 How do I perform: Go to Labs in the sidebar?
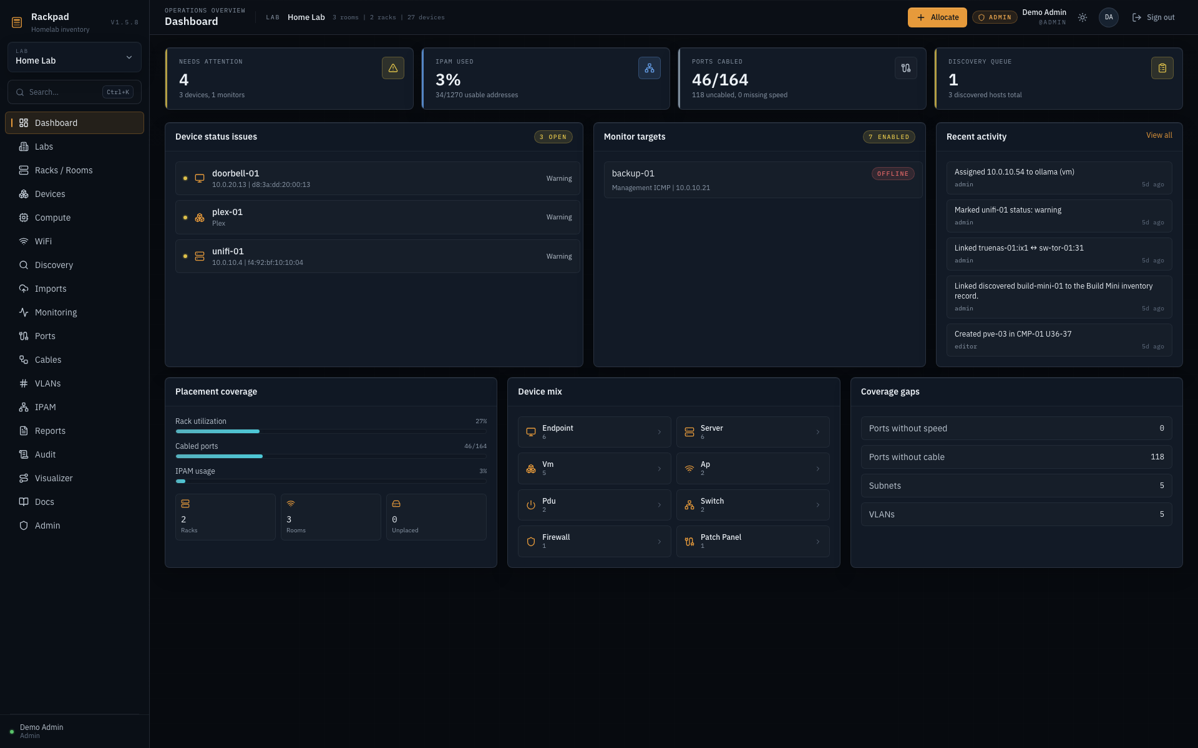tap(74, 146)
